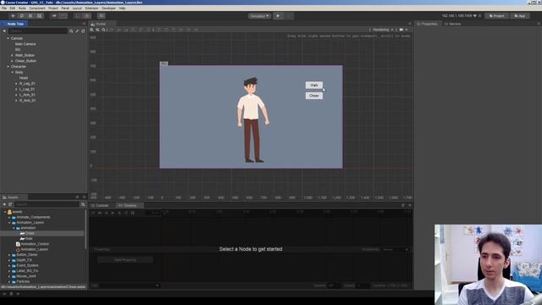Expand the L_Arm_01 node

(x=16, y=95)
